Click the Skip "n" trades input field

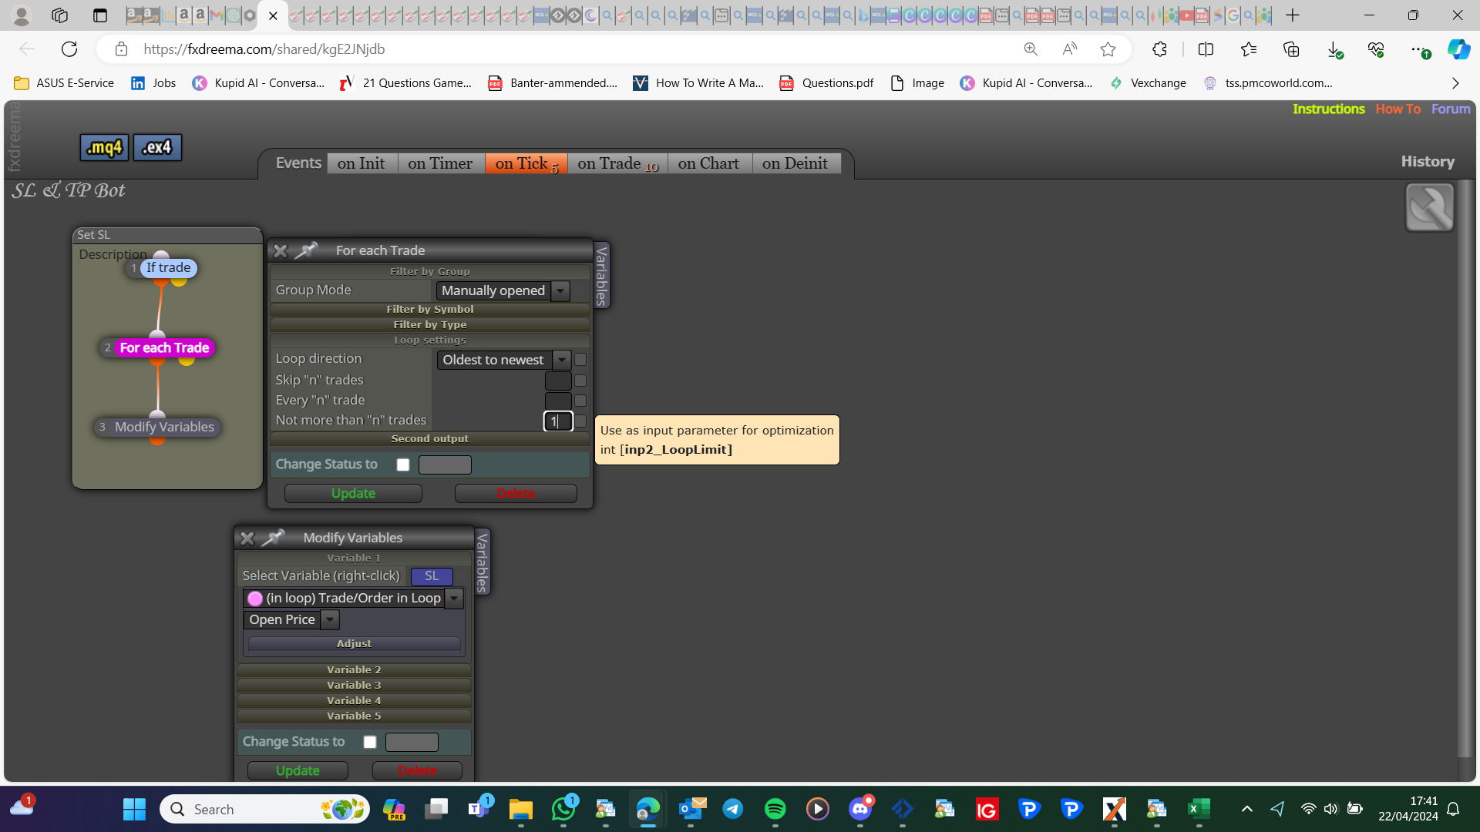point(558,381)
